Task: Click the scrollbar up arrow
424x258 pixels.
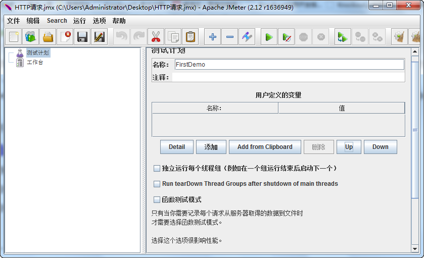Action: tap(415, 51)
